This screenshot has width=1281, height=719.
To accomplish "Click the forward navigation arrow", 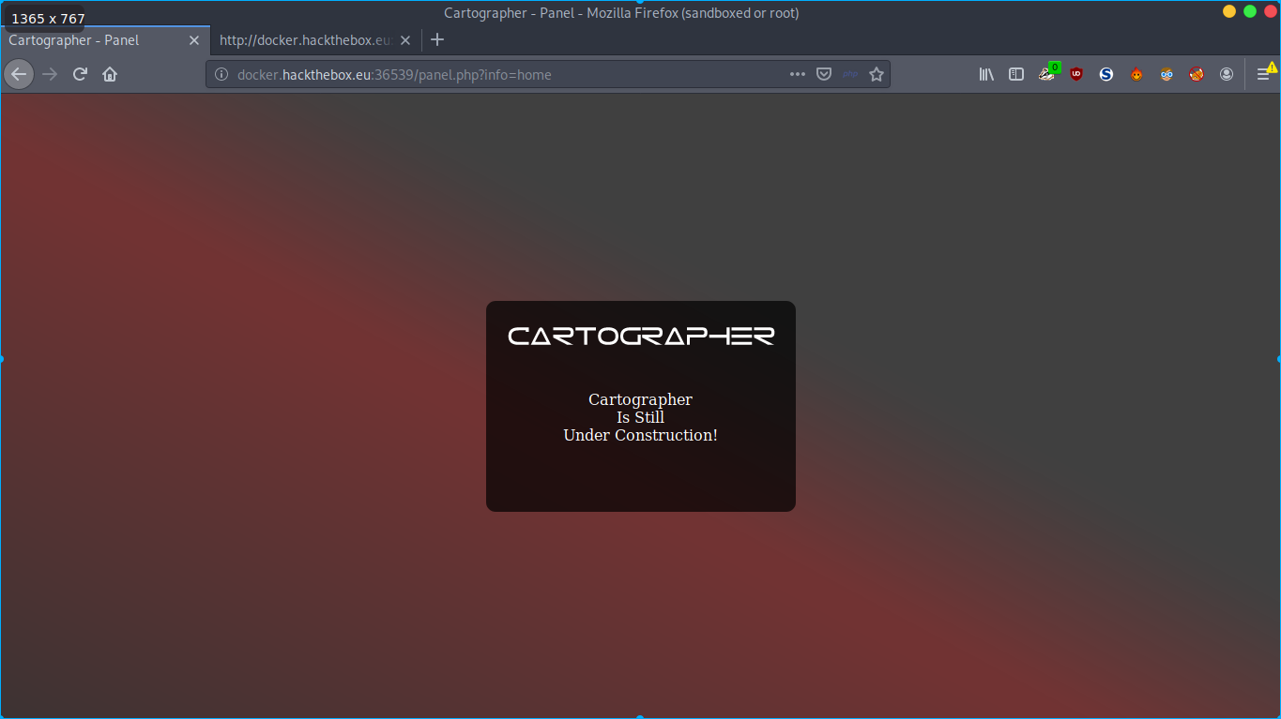I will coord(50,74).
